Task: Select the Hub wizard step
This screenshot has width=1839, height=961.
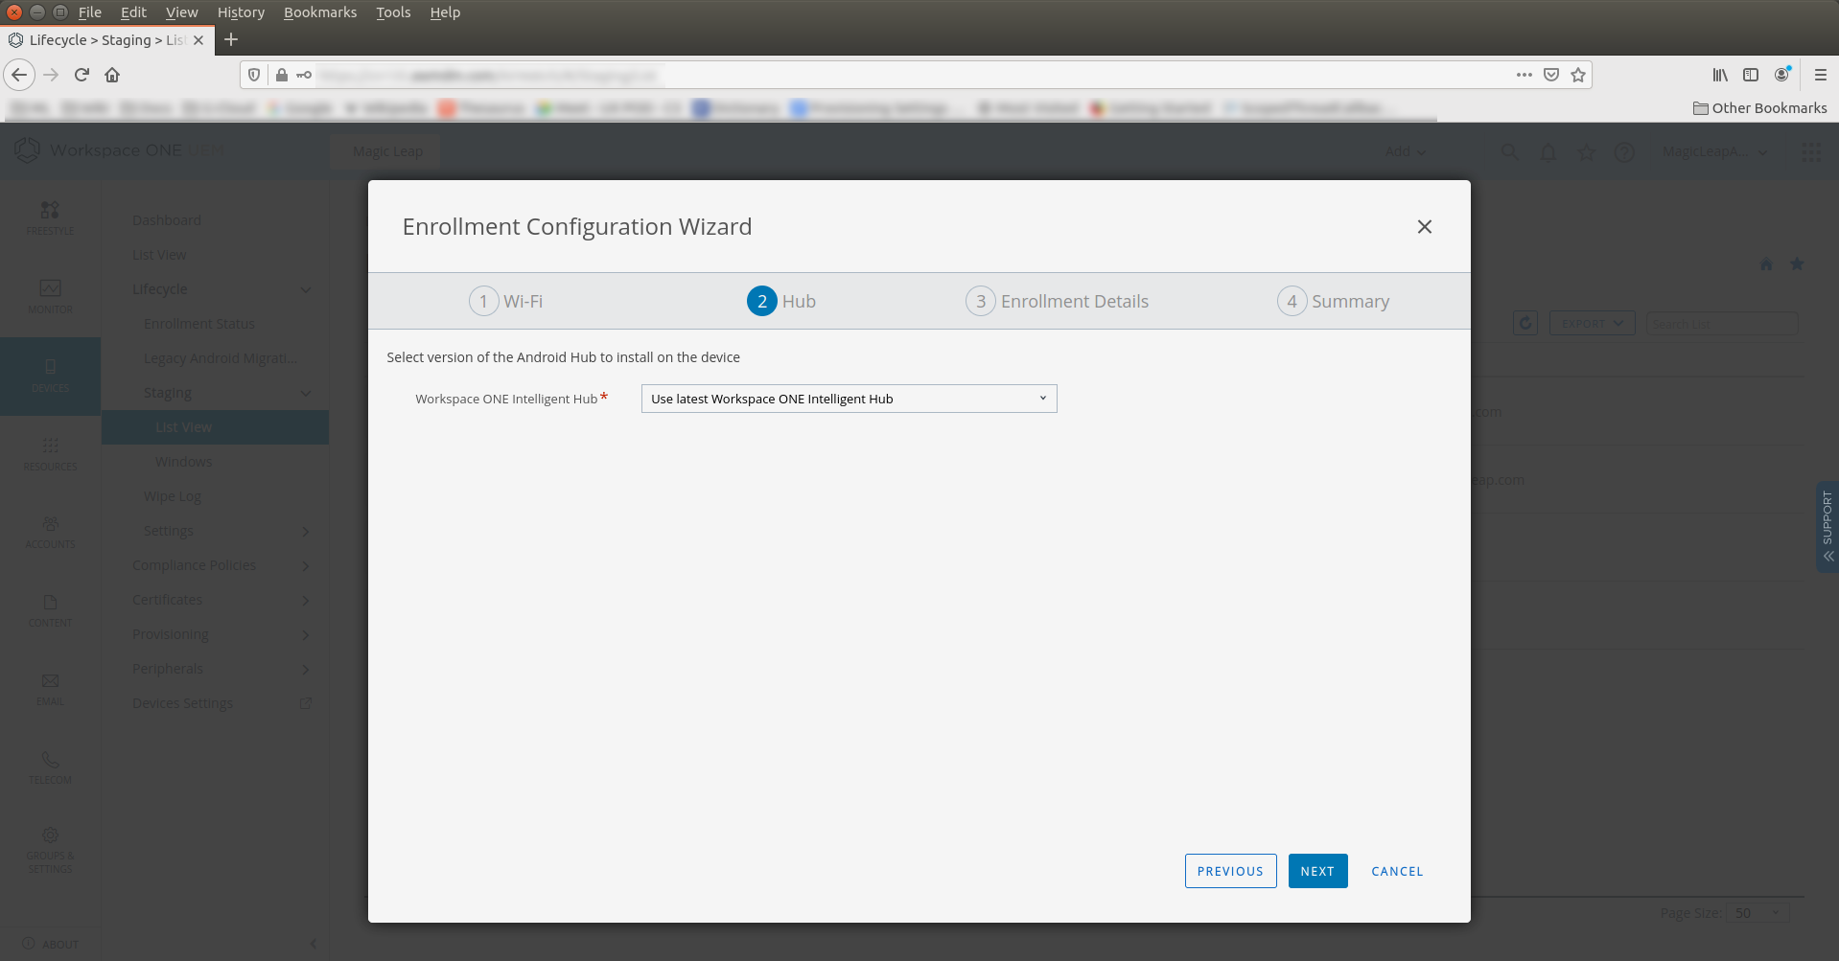Action: (x=781, y=301)
